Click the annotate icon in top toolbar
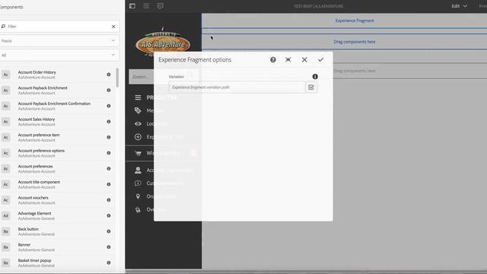The width and height of the screenshot is (487, 274). tap(161, 6)
